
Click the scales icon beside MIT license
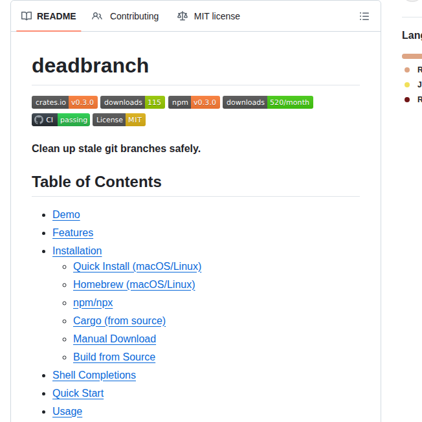click(183, 16)
